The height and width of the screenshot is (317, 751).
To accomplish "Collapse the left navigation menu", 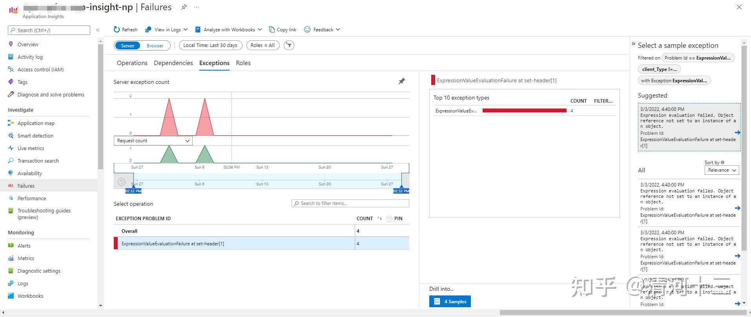I will pyautogui.click(x=98, y=30).
